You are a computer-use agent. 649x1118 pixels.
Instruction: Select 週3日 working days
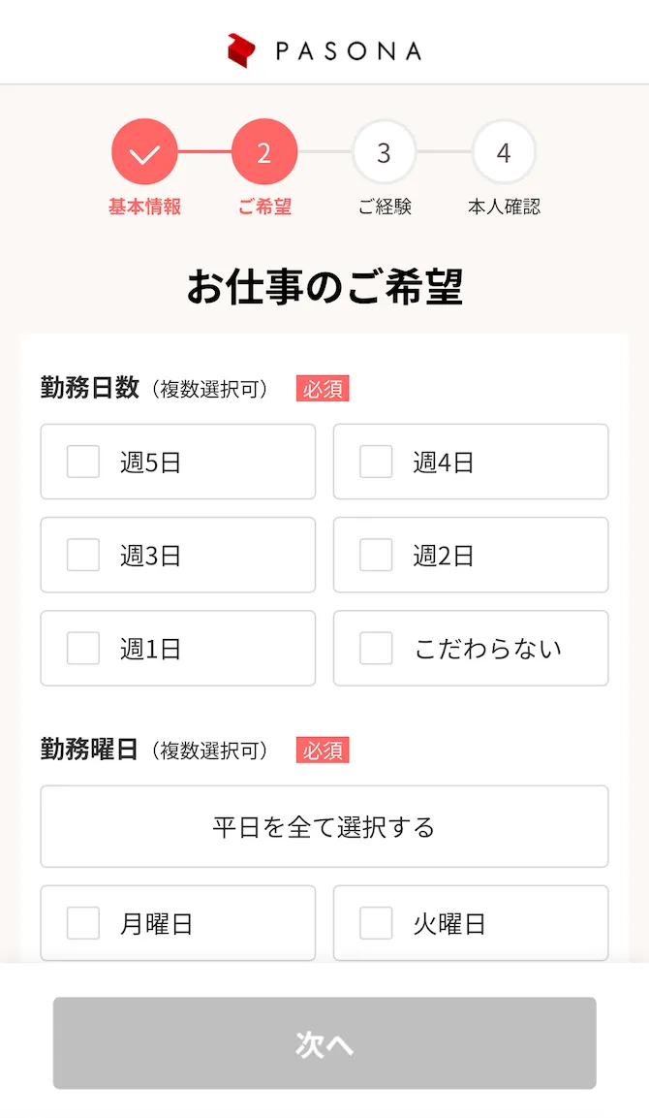[x=82, y=555]
